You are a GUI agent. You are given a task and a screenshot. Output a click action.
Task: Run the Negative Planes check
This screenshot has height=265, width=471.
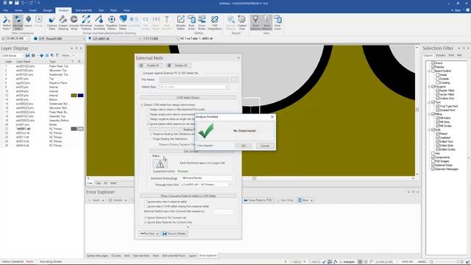(111, 23)
